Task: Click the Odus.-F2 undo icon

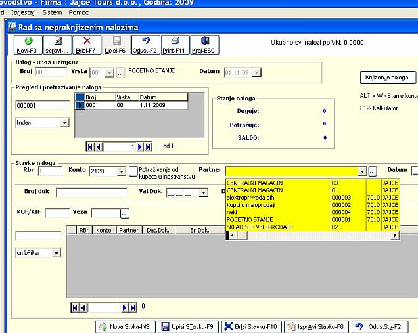Action: pos(145,41)
